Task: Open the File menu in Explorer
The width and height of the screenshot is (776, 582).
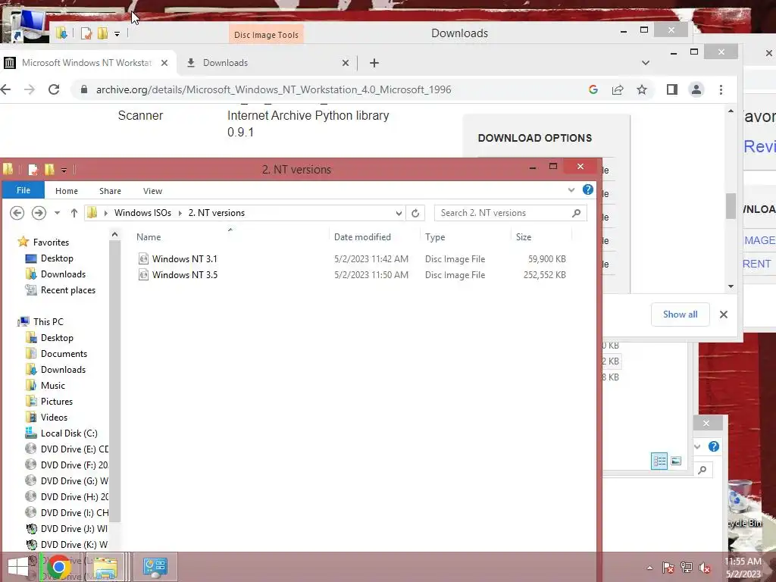Action: (23, 190)
